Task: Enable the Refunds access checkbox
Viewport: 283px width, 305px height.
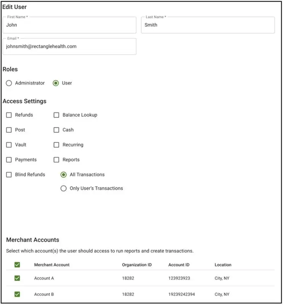Action: (9, 115)
